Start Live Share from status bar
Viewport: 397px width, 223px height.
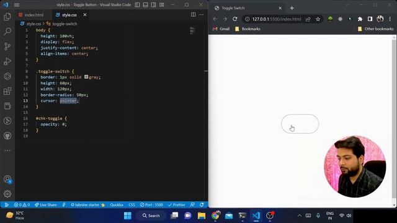click(x=46, y=205)
